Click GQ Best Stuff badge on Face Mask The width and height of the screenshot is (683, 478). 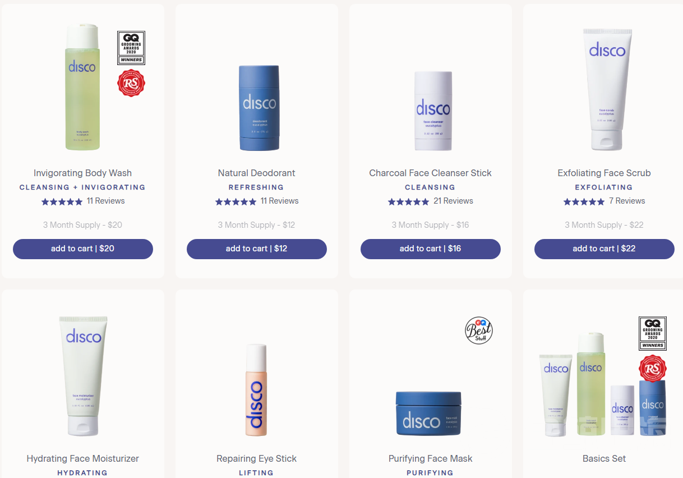point(478,330)
